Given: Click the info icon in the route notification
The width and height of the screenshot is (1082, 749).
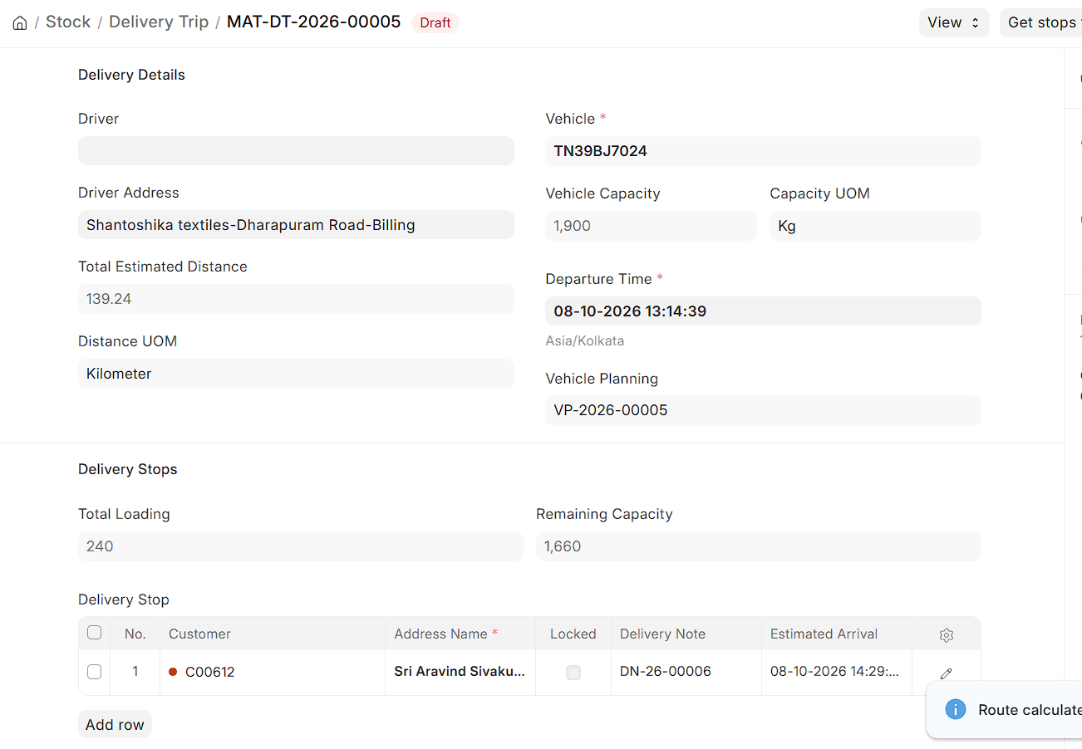Looking at the screenshot, I should [956, 709].
